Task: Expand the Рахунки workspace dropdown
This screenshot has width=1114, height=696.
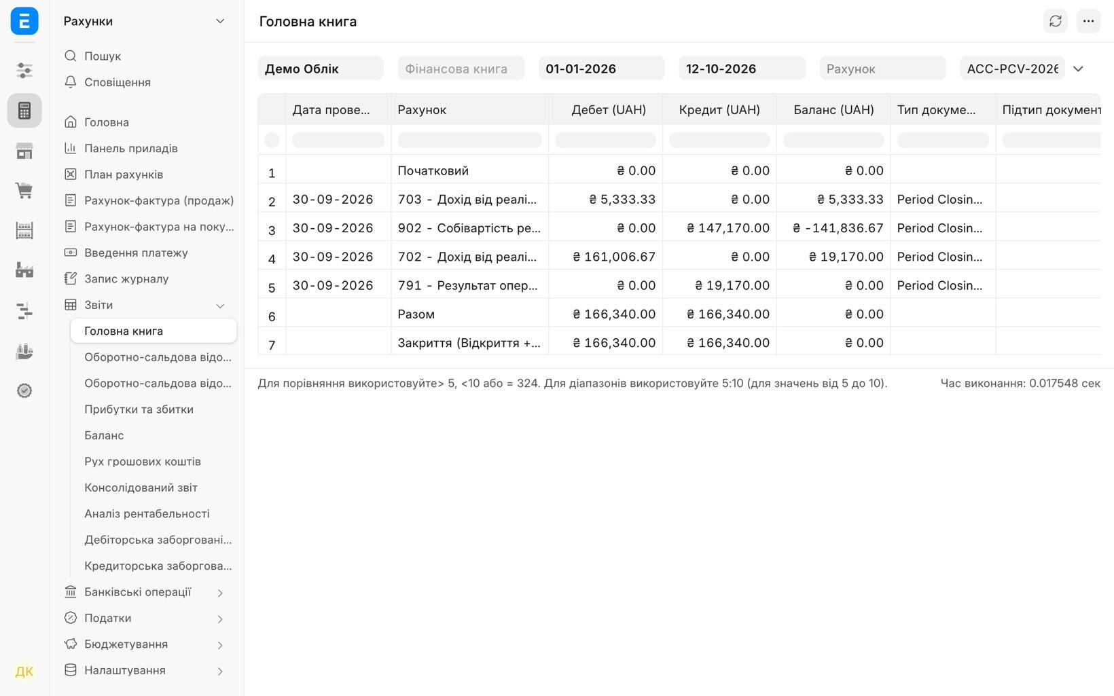Action: (x=220, y=21)
